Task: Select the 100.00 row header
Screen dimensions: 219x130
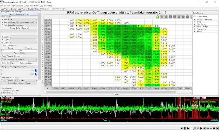Action: point(48,85)
